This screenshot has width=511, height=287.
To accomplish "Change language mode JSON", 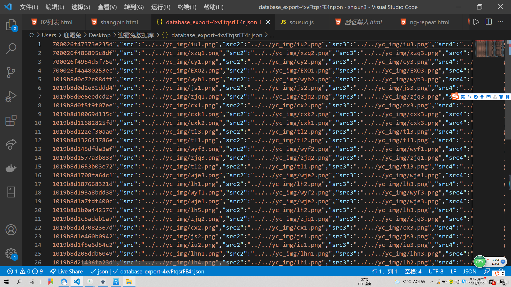I will tap(470, 272).
